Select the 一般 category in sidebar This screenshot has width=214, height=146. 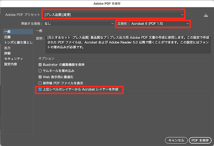pos(18,31)
